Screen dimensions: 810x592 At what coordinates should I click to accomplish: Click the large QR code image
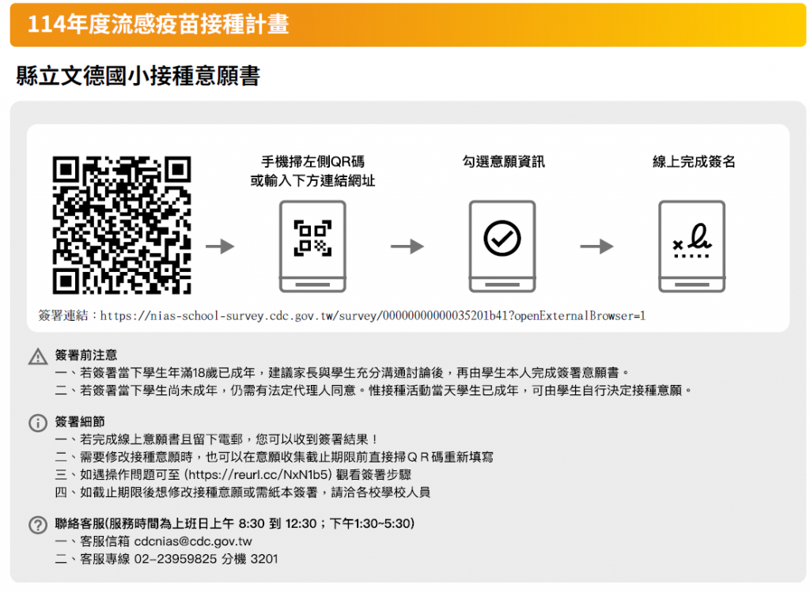[x=121, y=225]
